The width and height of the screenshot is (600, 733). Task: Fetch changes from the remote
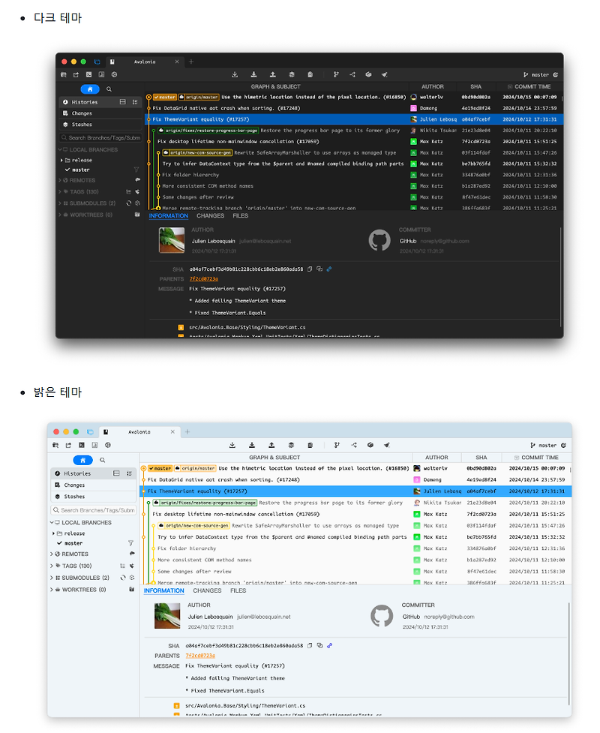click(235, 74)
